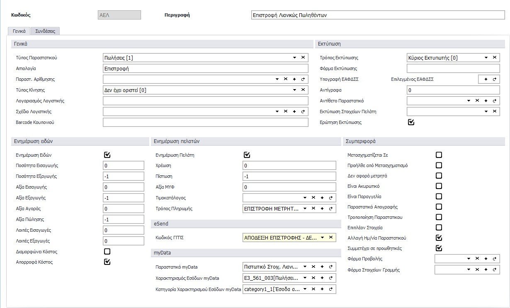Switch to the Συνδέσεις tab
510x308 pixels.
[x=45, y=31]
